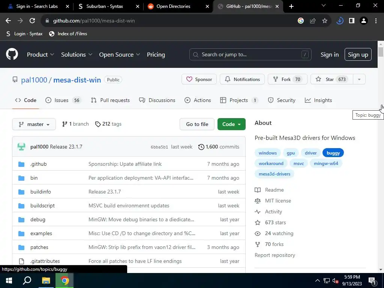Open the Pull requests tab
This screenshot has width=384, height=288.
pos(110,100)
